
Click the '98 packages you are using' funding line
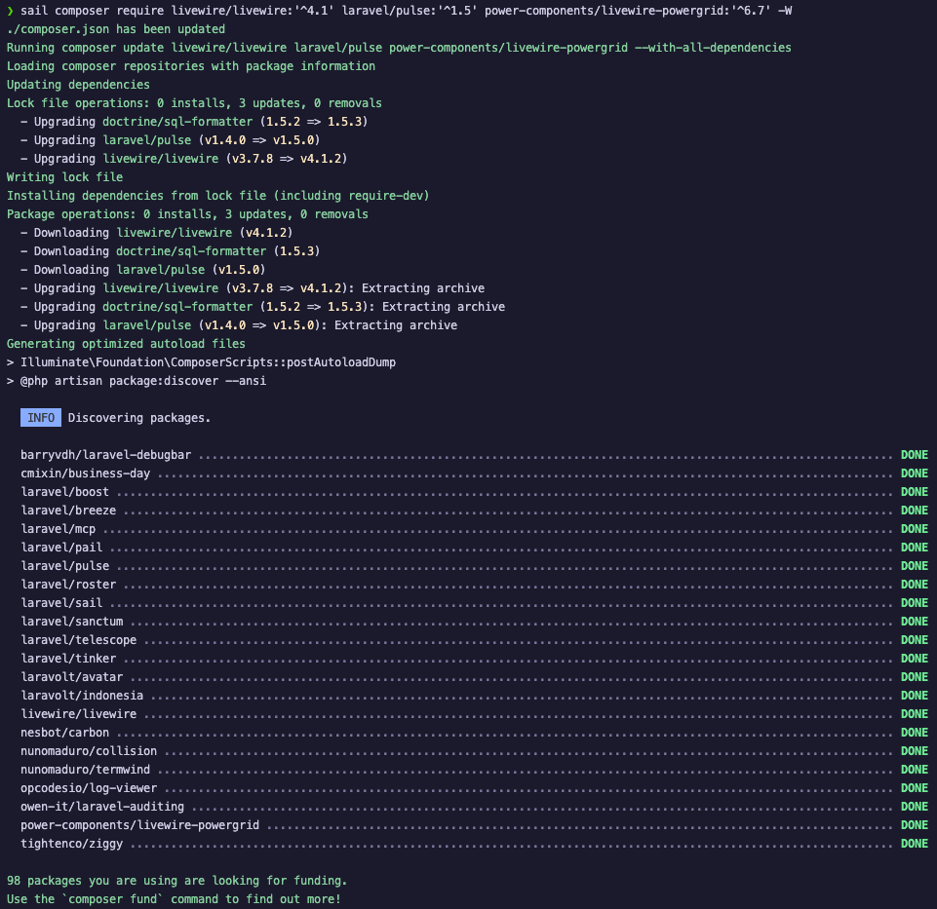click(176, 881)
